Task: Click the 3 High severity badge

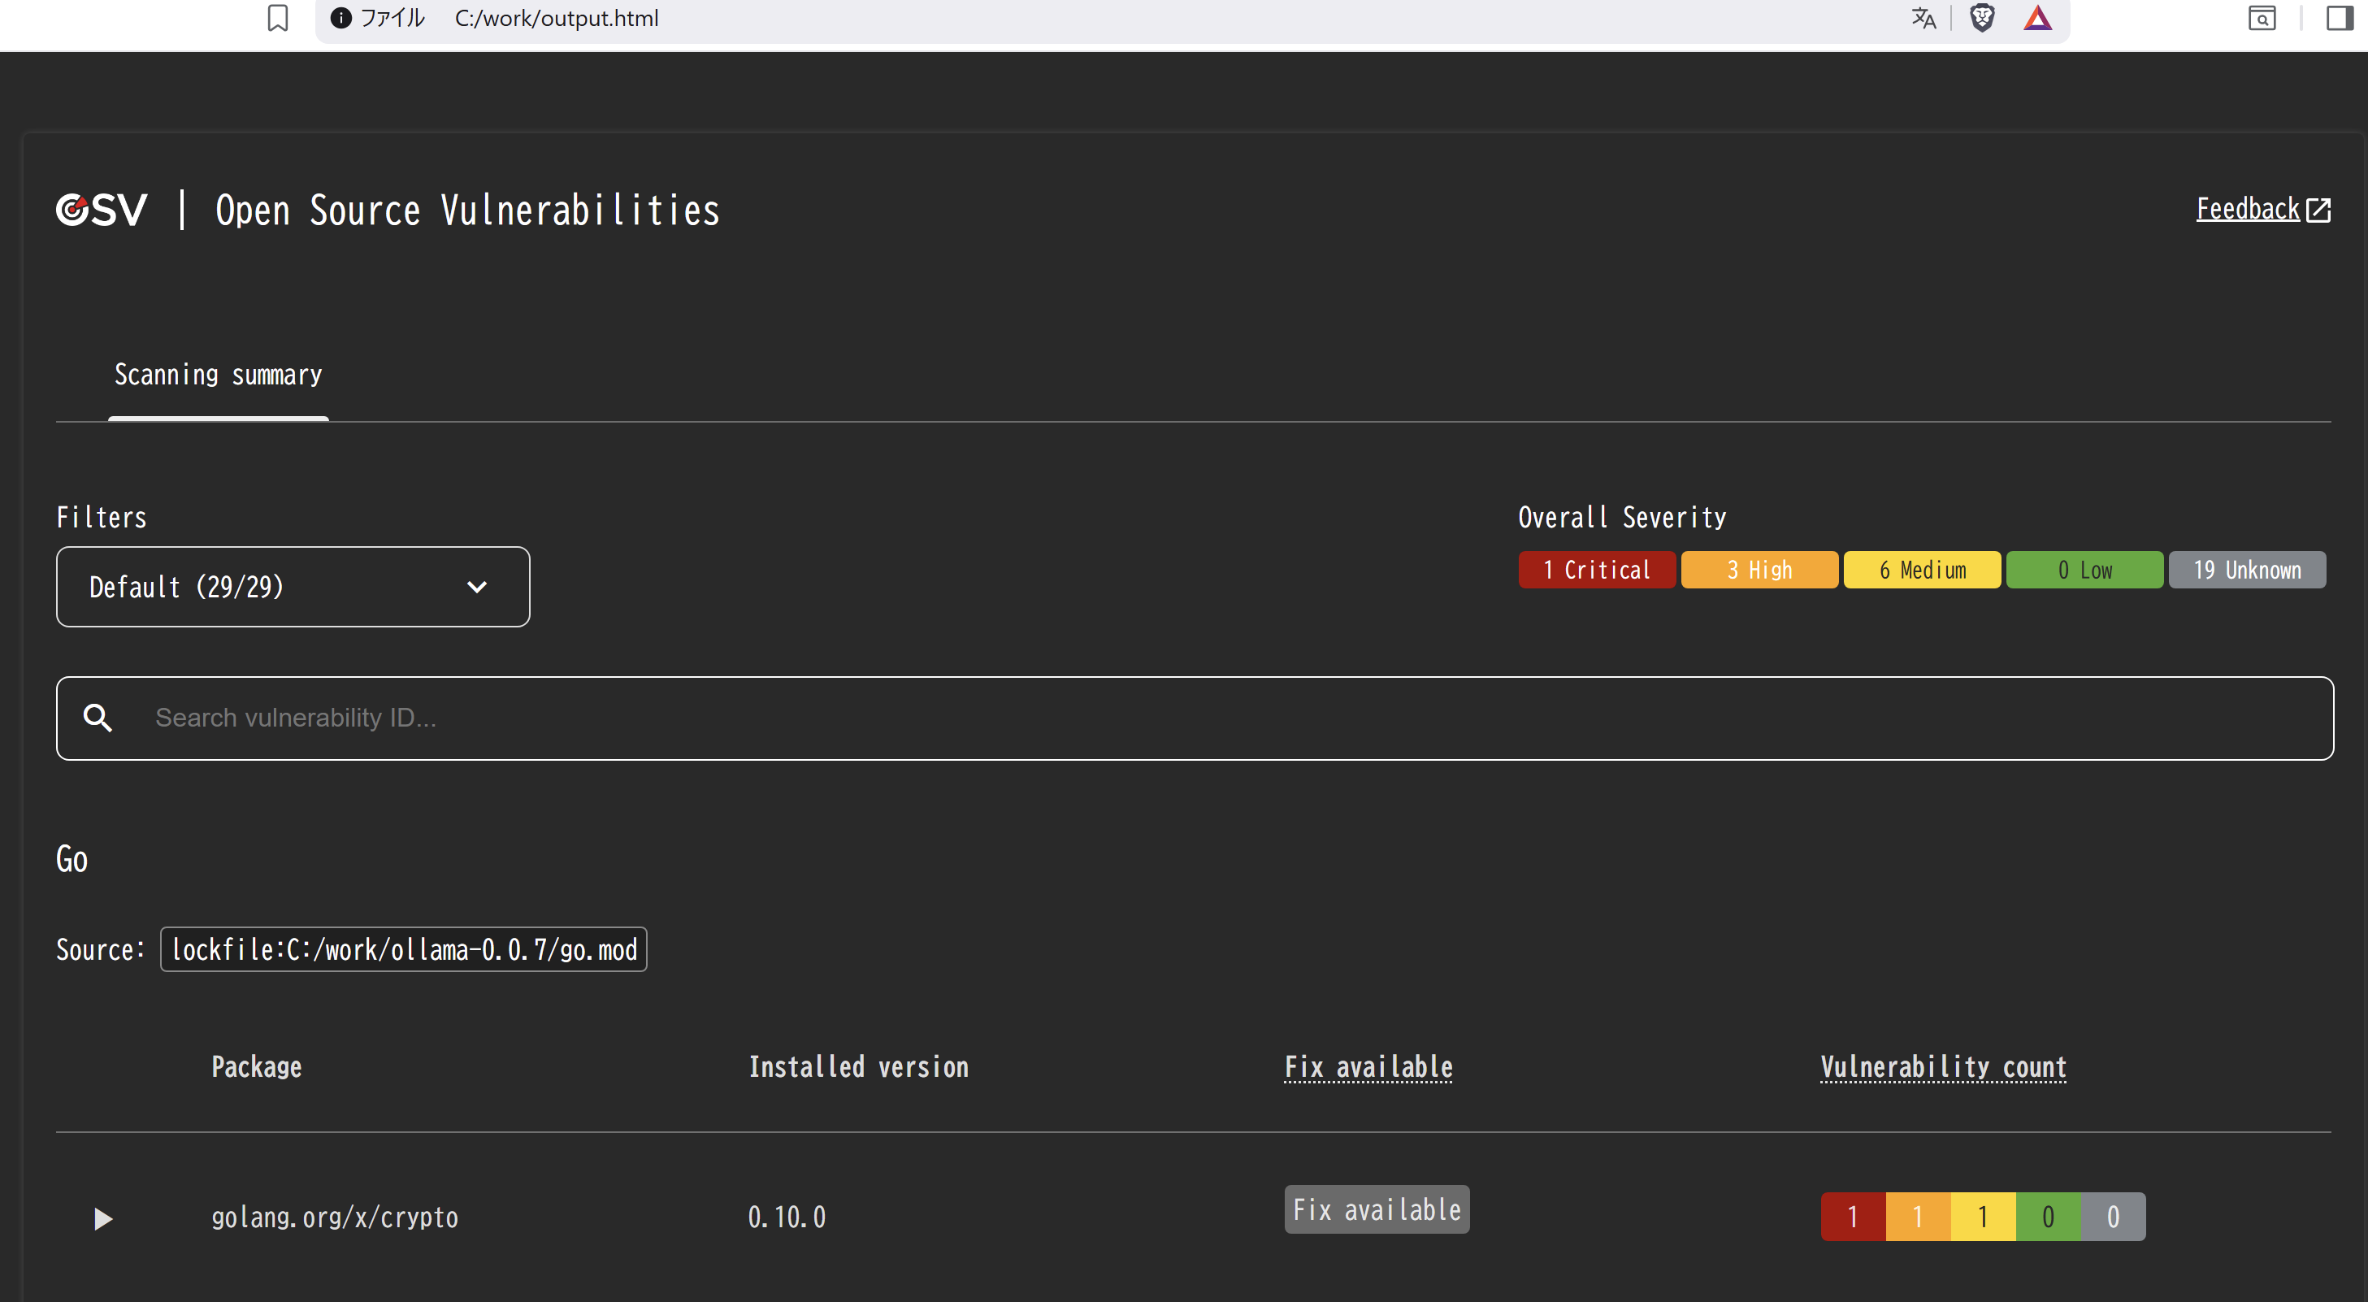Action: point(1759,570)
